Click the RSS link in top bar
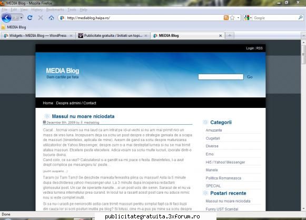 tap(259, 48)
